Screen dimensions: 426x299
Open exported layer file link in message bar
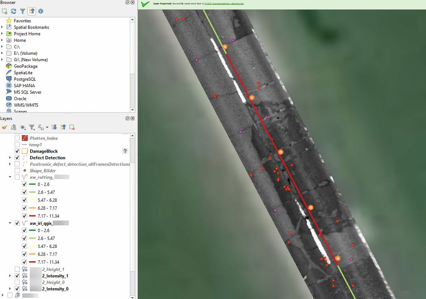(224, 4)
